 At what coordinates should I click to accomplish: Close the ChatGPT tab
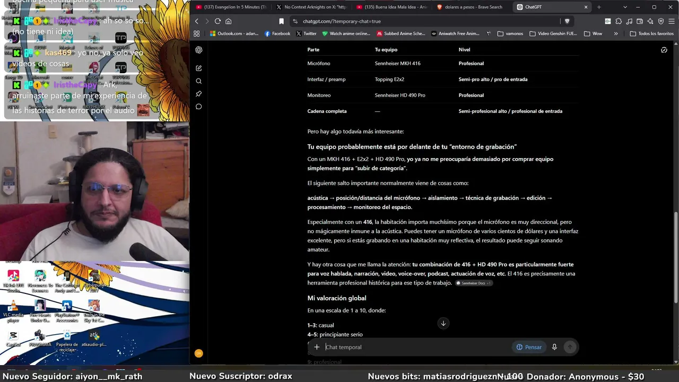(x=586, y=7)
